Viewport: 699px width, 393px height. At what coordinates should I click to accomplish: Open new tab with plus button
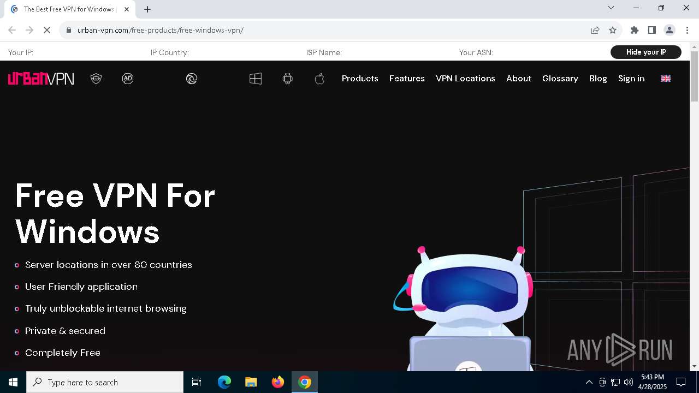point(147,9)
